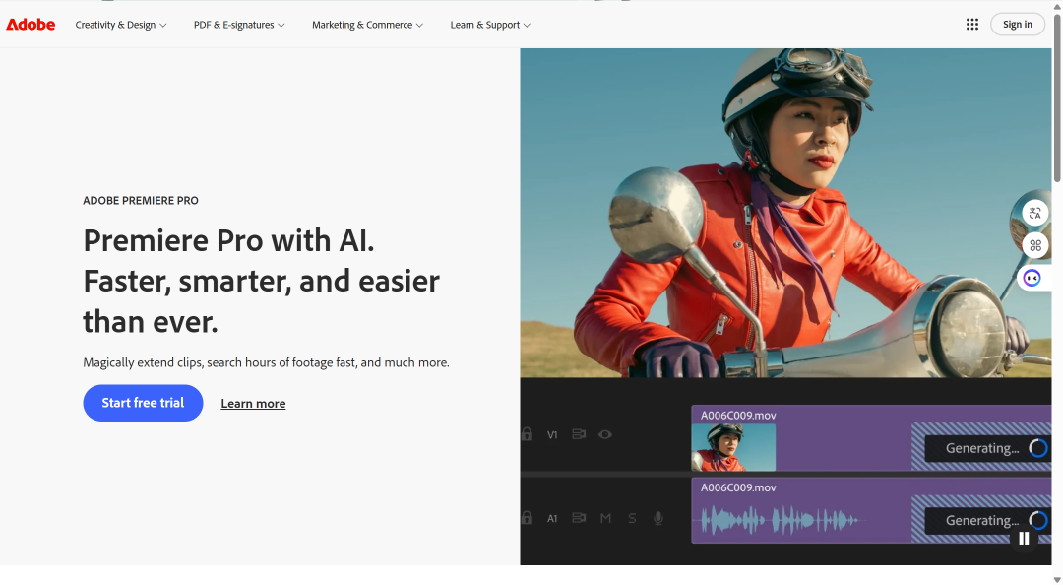Expand Marketing & Commerce menu
Viewport: 1063px width, 585px height.
(x=367, y=25)
